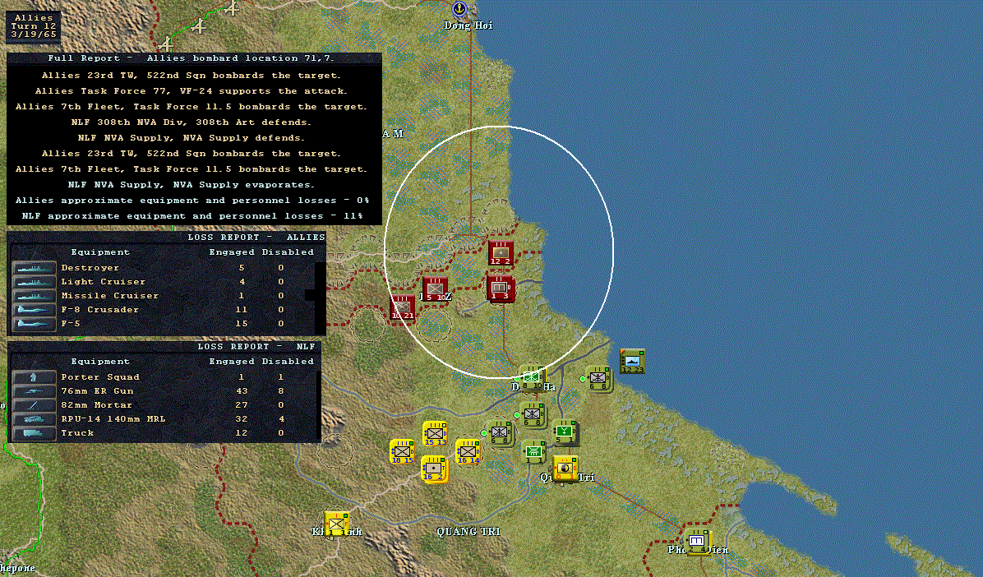Click the F-8 Crusader aircraft icon

click(x=34, y=309)
